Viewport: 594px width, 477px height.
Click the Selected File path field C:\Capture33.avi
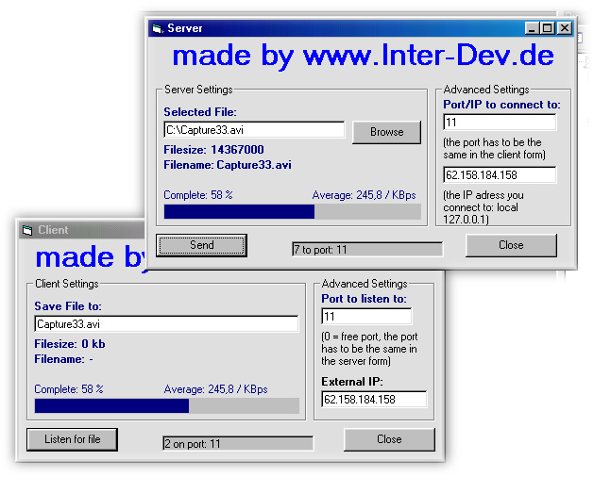(x=254, y=130)
